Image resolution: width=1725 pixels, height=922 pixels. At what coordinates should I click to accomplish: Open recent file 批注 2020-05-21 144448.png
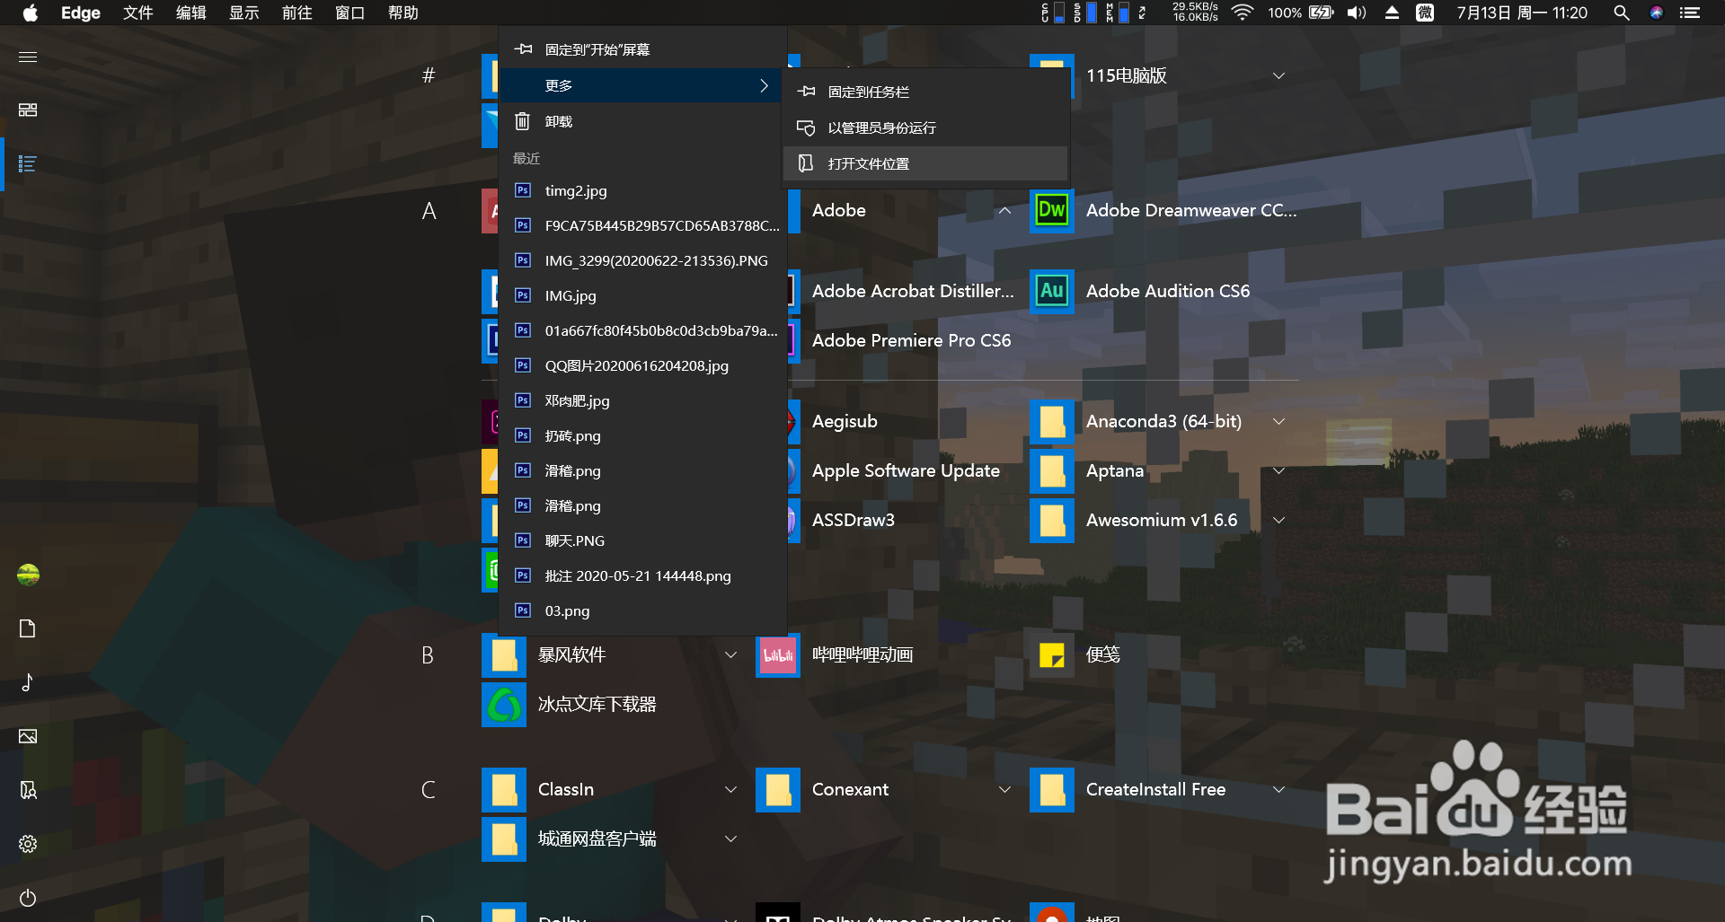642,575
